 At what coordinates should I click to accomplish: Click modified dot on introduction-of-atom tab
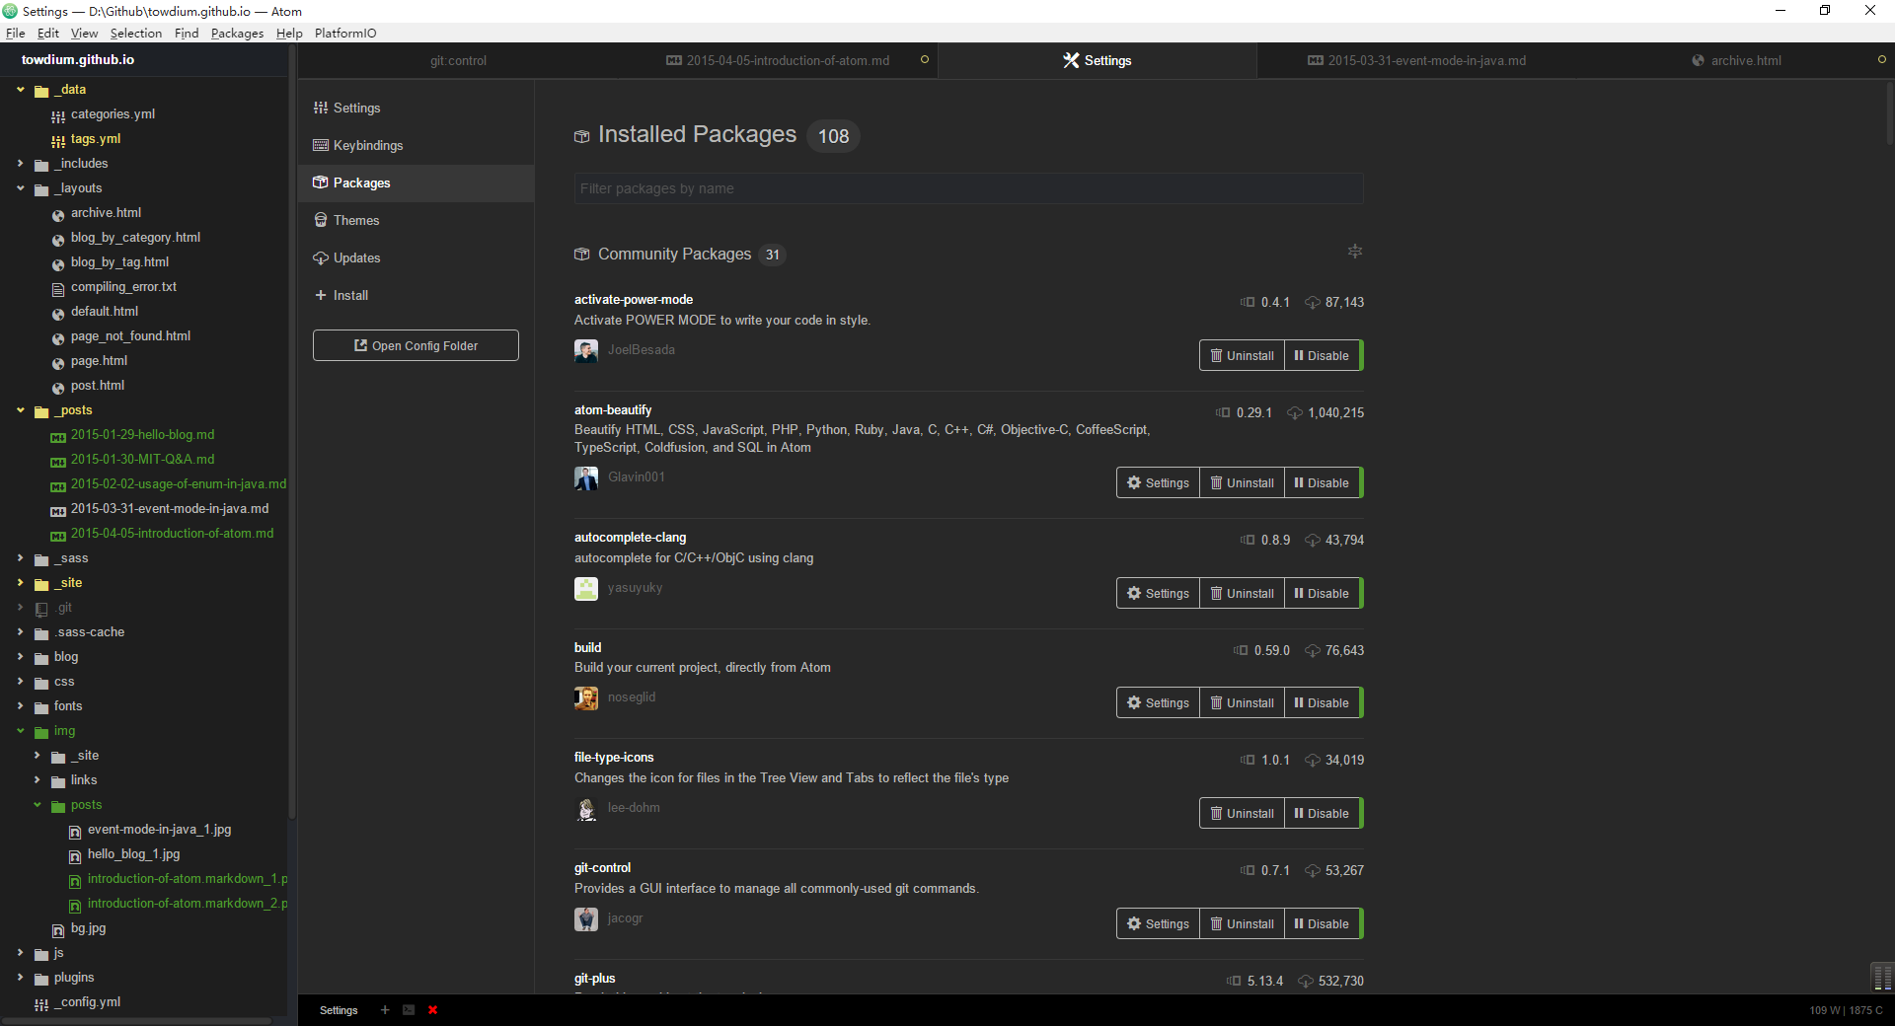(x=925, y=60)
